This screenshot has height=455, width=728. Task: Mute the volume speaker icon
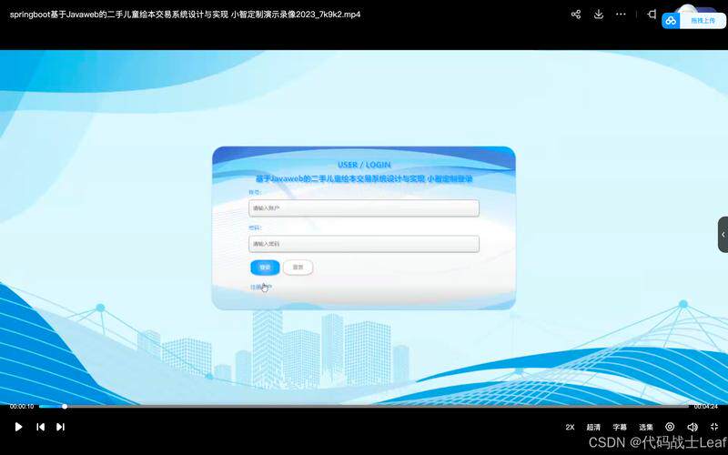(693, 427)
